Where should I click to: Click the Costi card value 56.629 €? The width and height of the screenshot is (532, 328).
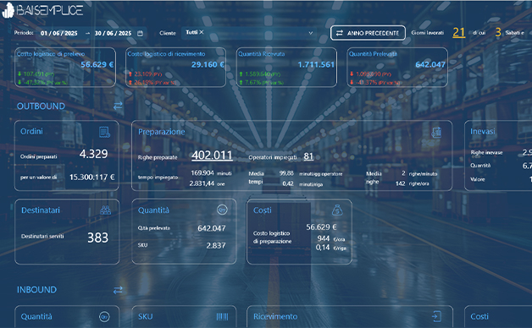(x=321, y=227)
